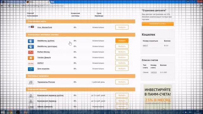Select Qiwi кошелек via its Выбрать button

[x=122, y=69]
